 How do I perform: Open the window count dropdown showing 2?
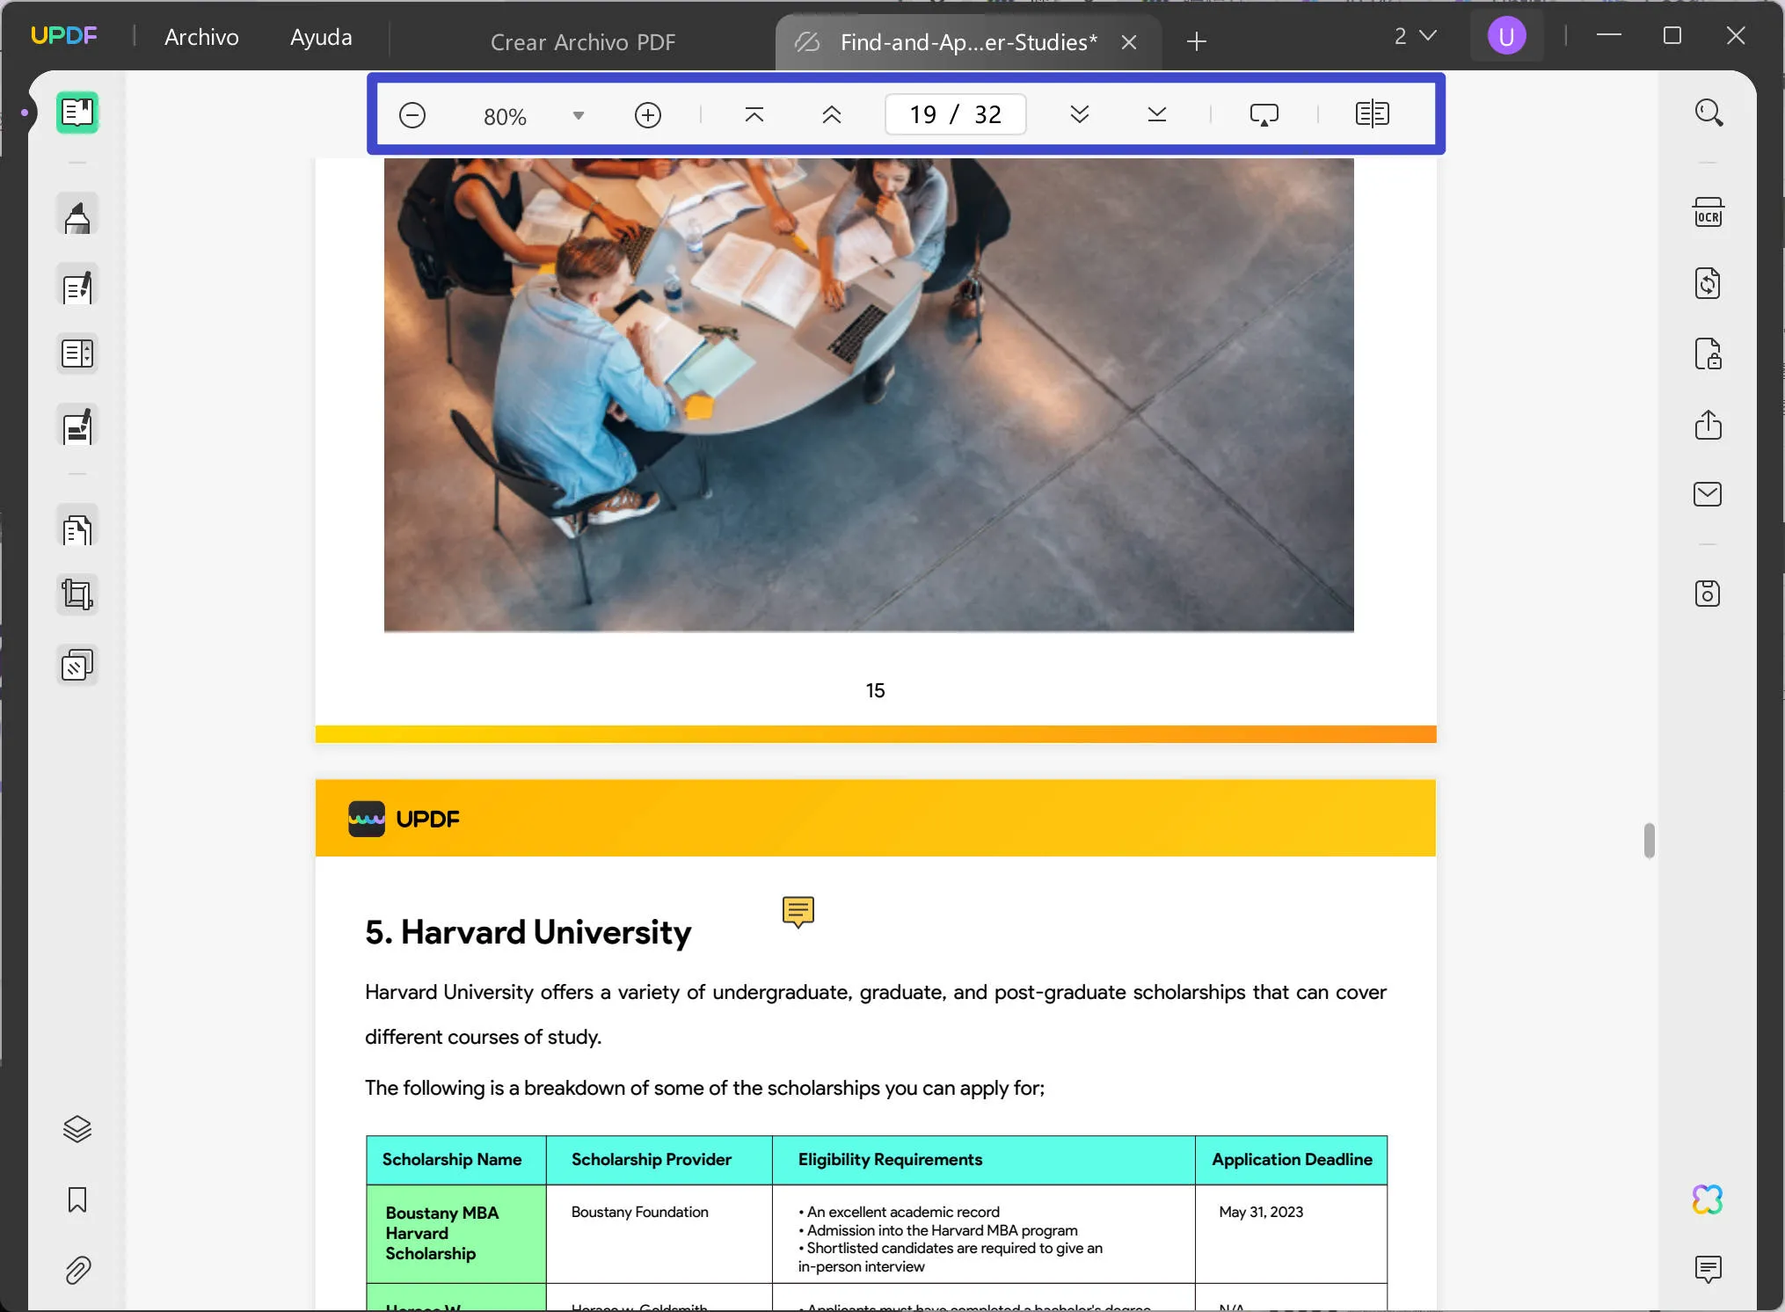pyautogui.click(x=1414, y=36)
